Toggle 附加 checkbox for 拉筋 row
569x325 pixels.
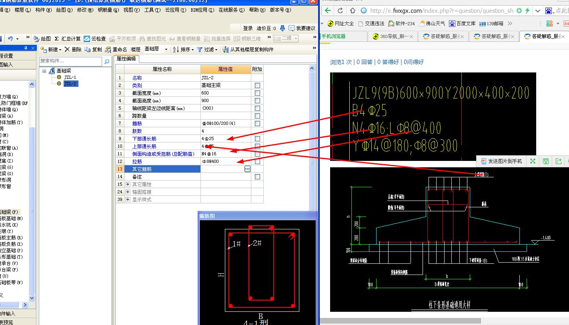[257, 161]
